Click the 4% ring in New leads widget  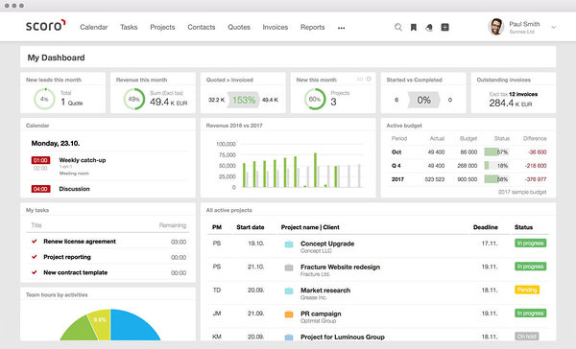point(44,99)
